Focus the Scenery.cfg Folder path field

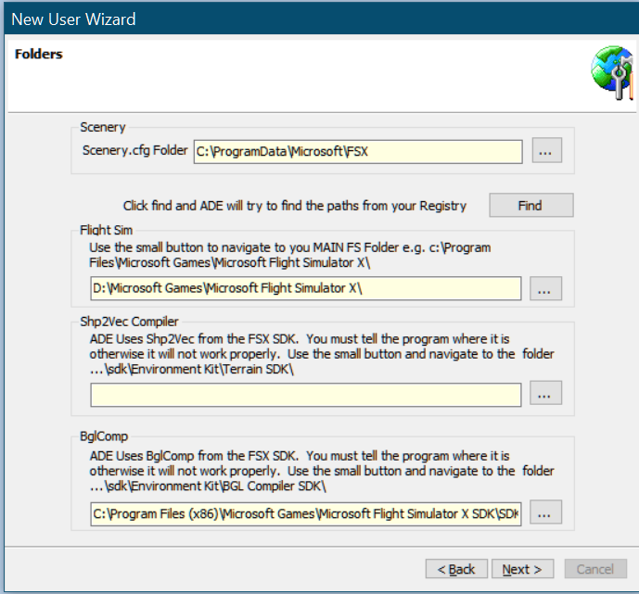pyautogui.click(x=357, y=152)
